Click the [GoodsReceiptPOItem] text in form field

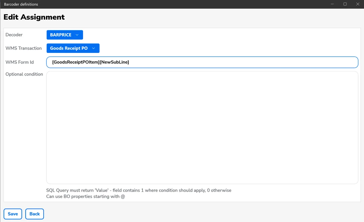[x=75, y=62]
